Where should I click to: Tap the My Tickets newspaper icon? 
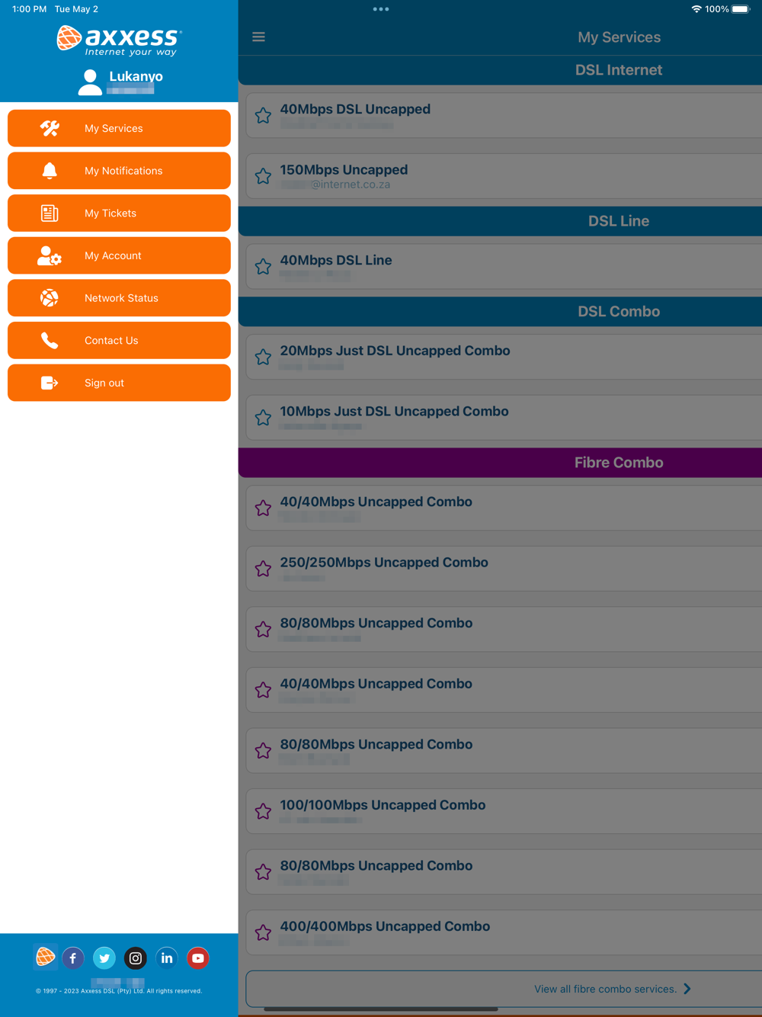50,213
